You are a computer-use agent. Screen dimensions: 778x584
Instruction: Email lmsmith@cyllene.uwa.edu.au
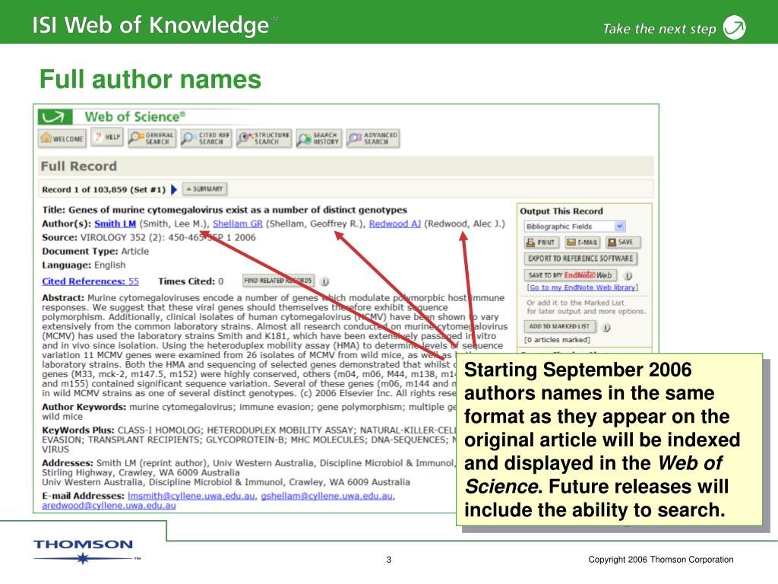(x=191, y=496)
